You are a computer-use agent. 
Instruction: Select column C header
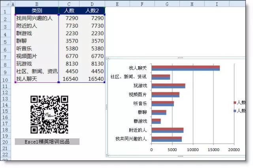pyautogui.click(x=69, y=4)
